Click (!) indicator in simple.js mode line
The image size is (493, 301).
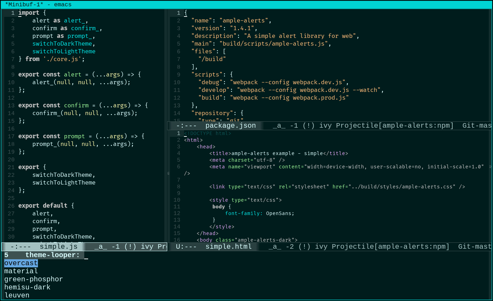[x=130, y=247]
